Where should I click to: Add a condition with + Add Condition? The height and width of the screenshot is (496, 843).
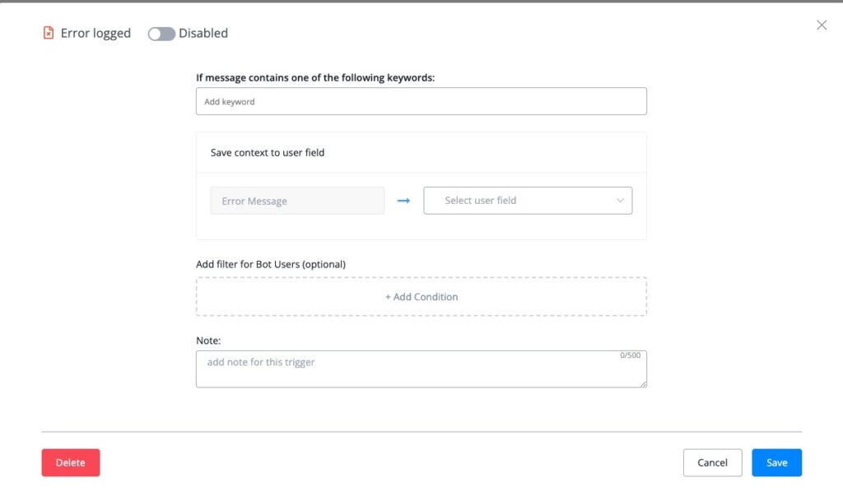pos(421,297)
